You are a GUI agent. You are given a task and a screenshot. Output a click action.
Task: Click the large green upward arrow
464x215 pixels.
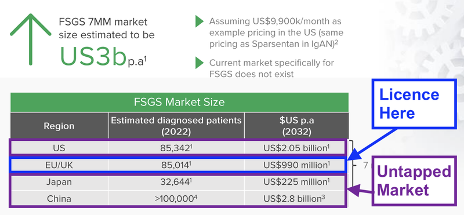pos(31,39)
